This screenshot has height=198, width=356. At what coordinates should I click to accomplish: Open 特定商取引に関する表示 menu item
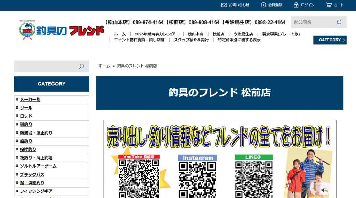tap(239, 40)
